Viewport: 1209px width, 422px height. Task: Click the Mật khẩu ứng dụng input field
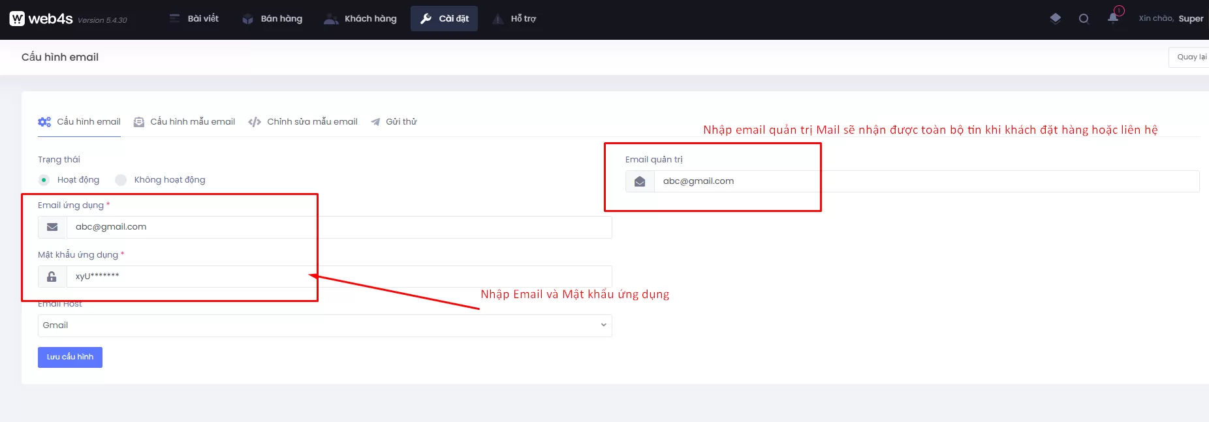click(x=338, y=277)
